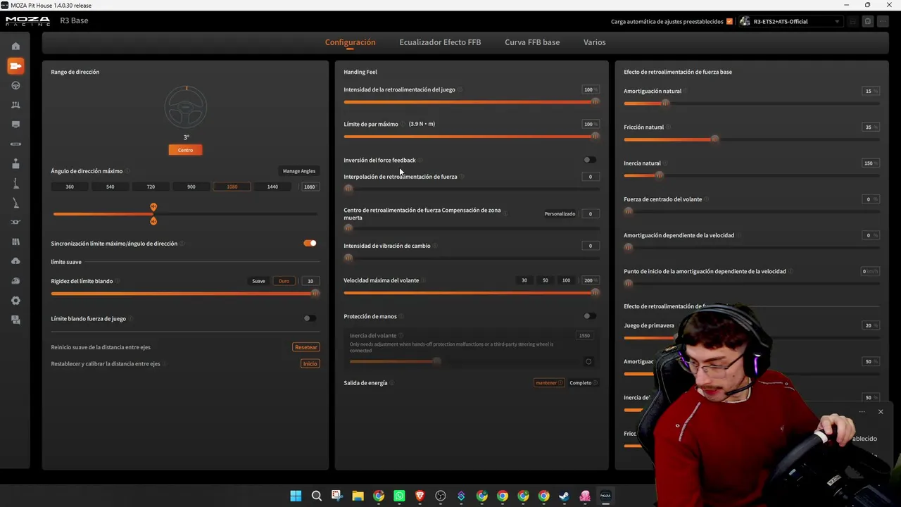Click the Fuerza de centrado del volante value
Image resolution: width=901 pixels, height=507 pixels.
click(x=871, y=199)
